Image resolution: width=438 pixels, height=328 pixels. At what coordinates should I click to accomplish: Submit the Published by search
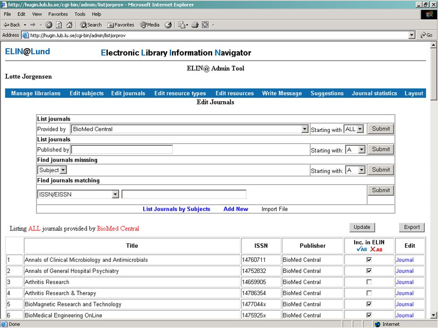(381, 149)
